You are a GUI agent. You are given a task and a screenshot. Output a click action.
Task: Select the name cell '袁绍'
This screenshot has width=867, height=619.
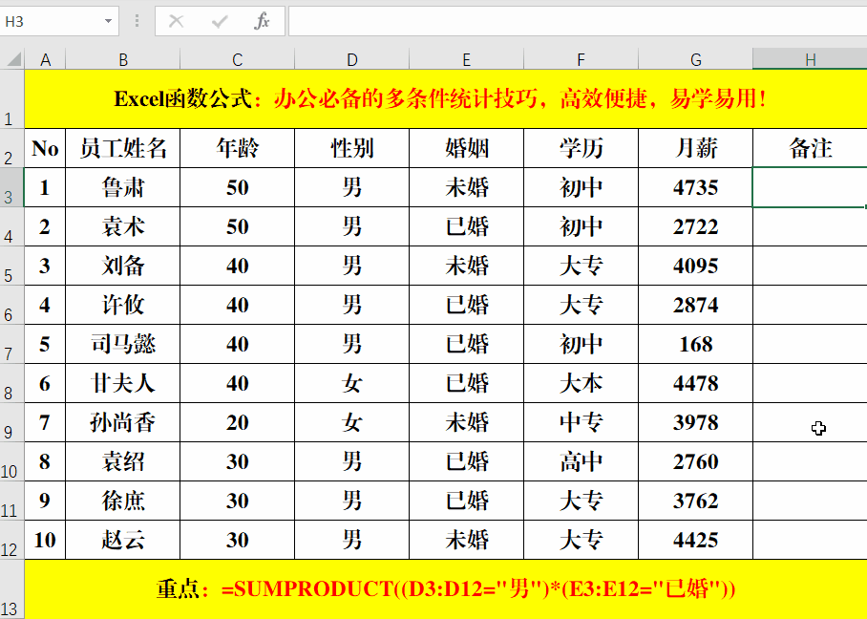(x=123, y=461)
